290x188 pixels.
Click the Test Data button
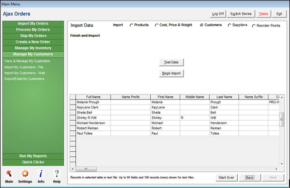click(x=171, y=62)
